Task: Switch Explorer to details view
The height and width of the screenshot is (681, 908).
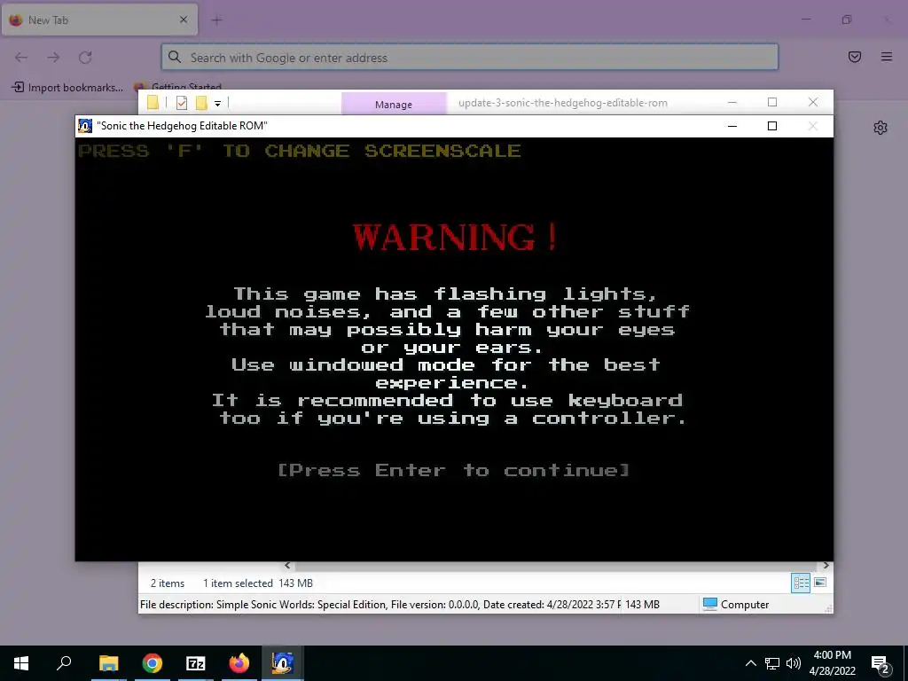Action: [x=801, y=583]
